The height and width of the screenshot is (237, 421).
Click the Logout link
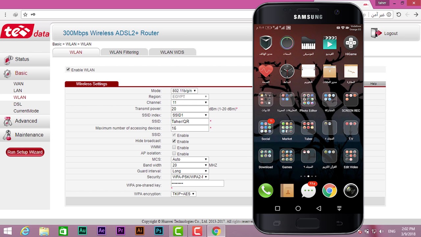click(x=391, y=33)
